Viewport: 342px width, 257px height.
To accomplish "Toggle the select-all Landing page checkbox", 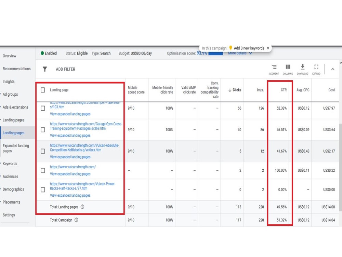I will coord(43,90).
